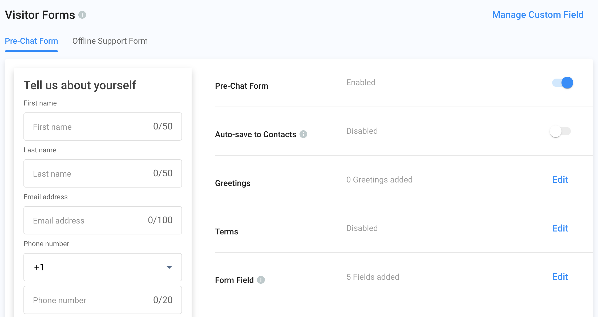Edit the Greetings setting

point(560,180)
